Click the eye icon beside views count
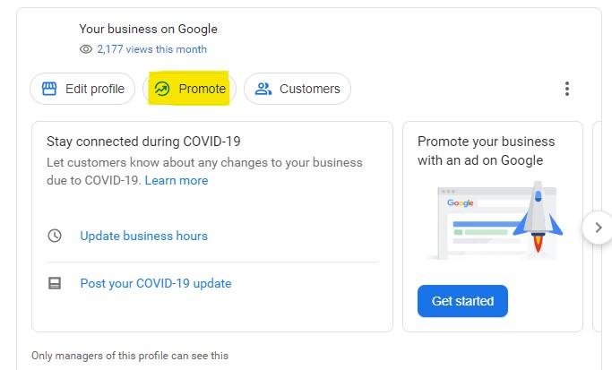Screen dimensions: 612x370 (86, 49)
